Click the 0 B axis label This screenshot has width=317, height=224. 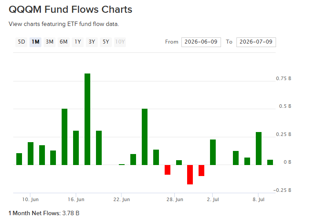coord(288,162)
